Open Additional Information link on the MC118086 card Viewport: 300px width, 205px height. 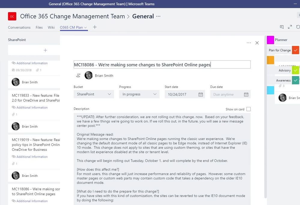(32, 201)
